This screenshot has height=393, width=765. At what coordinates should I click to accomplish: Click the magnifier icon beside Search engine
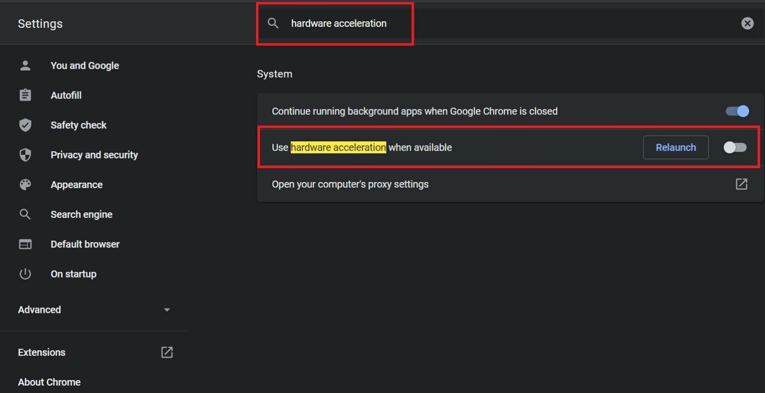pos(25,214)
